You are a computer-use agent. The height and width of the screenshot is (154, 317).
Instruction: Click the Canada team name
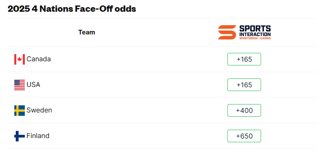[39, 59]
